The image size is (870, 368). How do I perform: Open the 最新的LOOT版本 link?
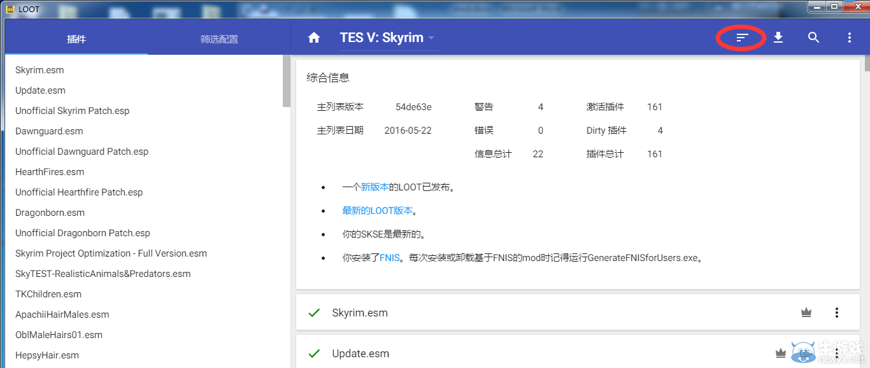point(377,211)
